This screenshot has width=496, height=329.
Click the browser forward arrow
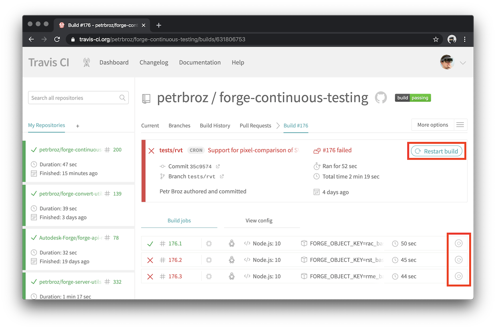(44, 39)
